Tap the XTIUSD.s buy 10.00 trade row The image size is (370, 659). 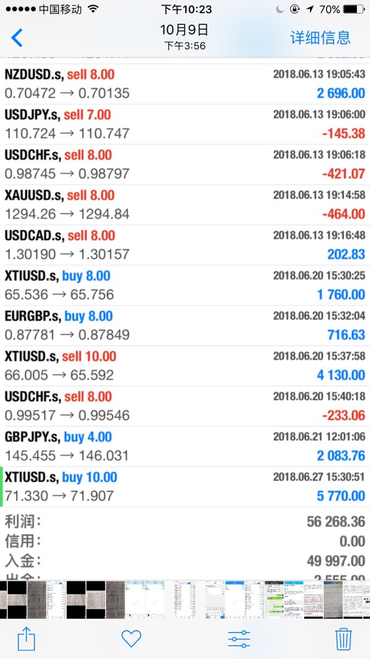185,487
